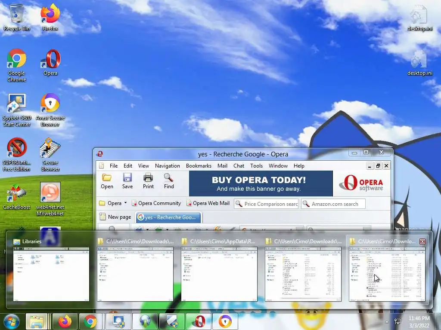
Task: Select the upper desktop.ini file icon
Action: (x=419, y=17)
